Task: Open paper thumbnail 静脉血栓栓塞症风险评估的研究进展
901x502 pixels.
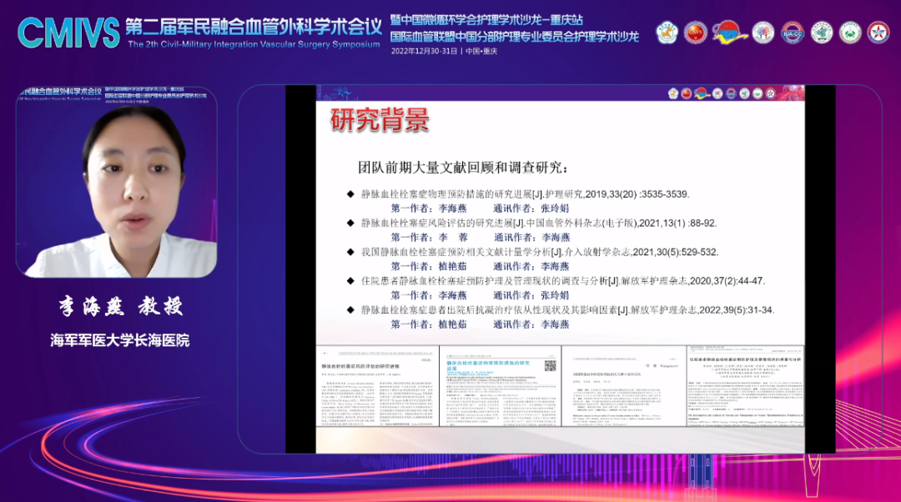Action: click(377, 386)
